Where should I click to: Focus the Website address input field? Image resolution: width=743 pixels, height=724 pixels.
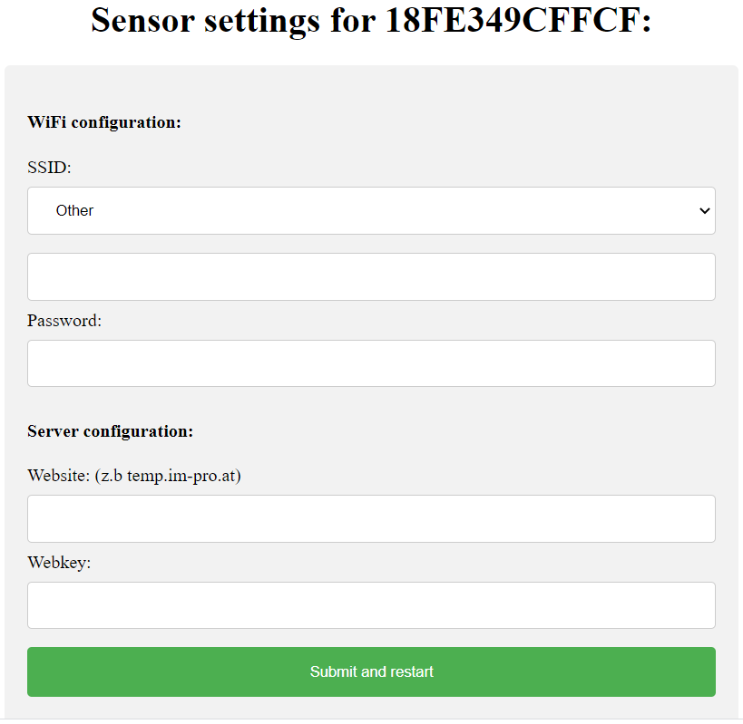tap(371, 518)
